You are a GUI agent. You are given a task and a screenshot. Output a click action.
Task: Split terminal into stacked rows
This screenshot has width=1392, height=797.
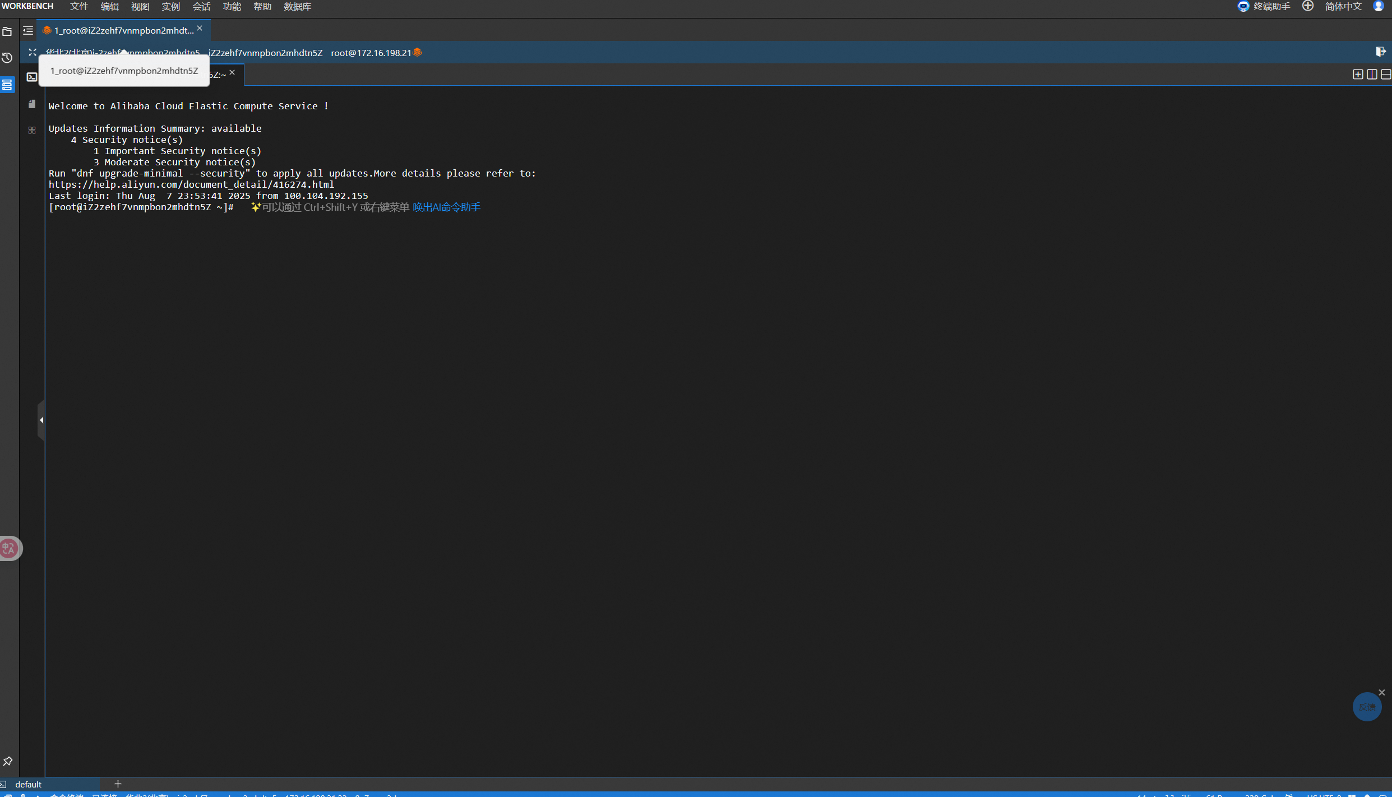click(1386, 75)
